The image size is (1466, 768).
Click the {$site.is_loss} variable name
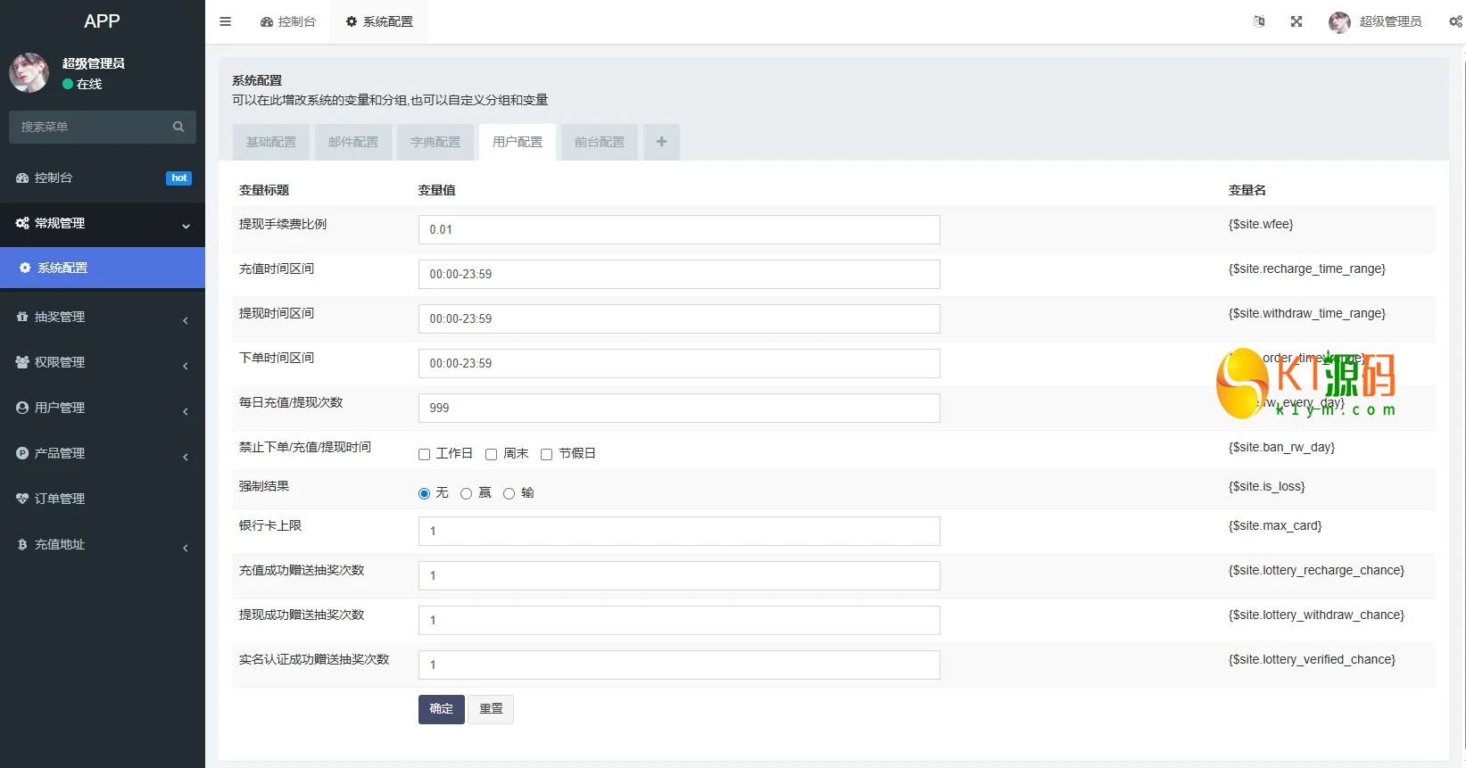point(1267,486)
